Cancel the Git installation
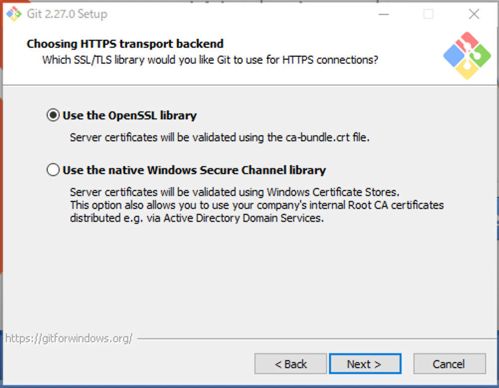The image size is (499, 388). click(x=449, y=364)
